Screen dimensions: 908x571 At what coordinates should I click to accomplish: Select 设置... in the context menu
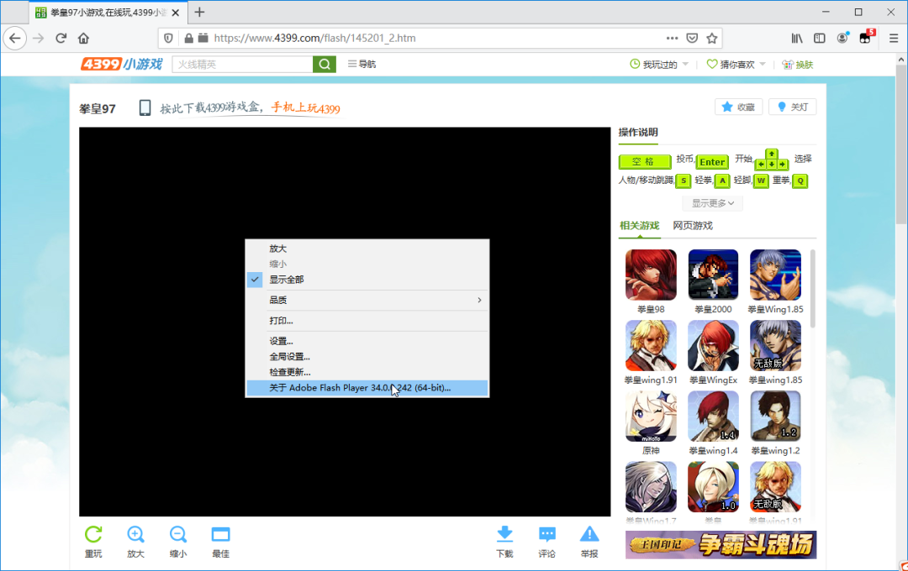[367, 341]
